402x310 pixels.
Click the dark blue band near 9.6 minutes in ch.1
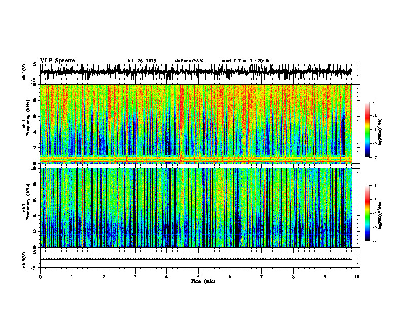tap(343, 136)
